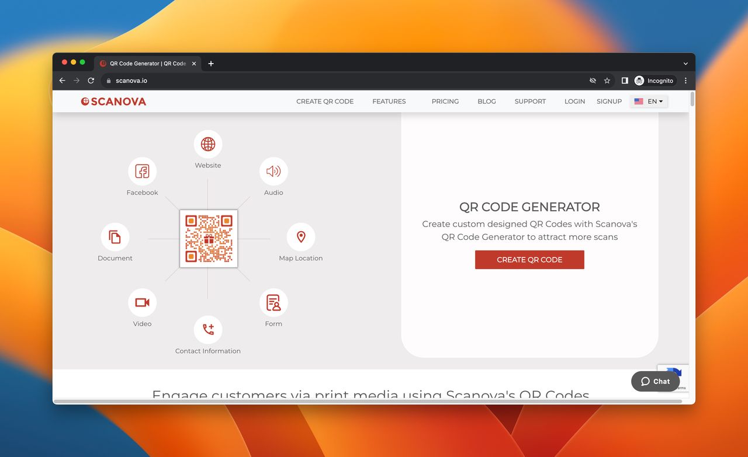748x457 pixels.
Task: Choose the Contact Information phone icon
Action: pyautogui.click(x=208, y=330)
